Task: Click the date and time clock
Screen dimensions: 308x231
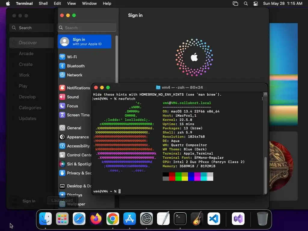Action: click(283, 3)
